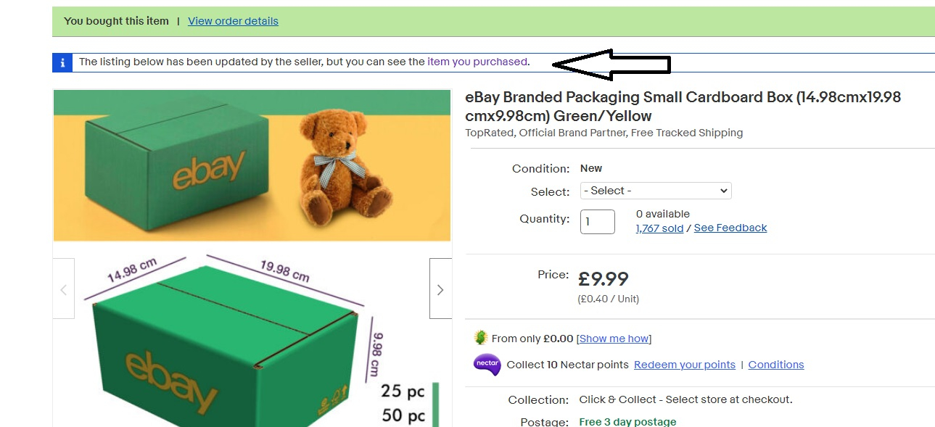Click the green leaf icon beside 'From only £0.00'
Screen dimensions: 935x427
[480, 338]
